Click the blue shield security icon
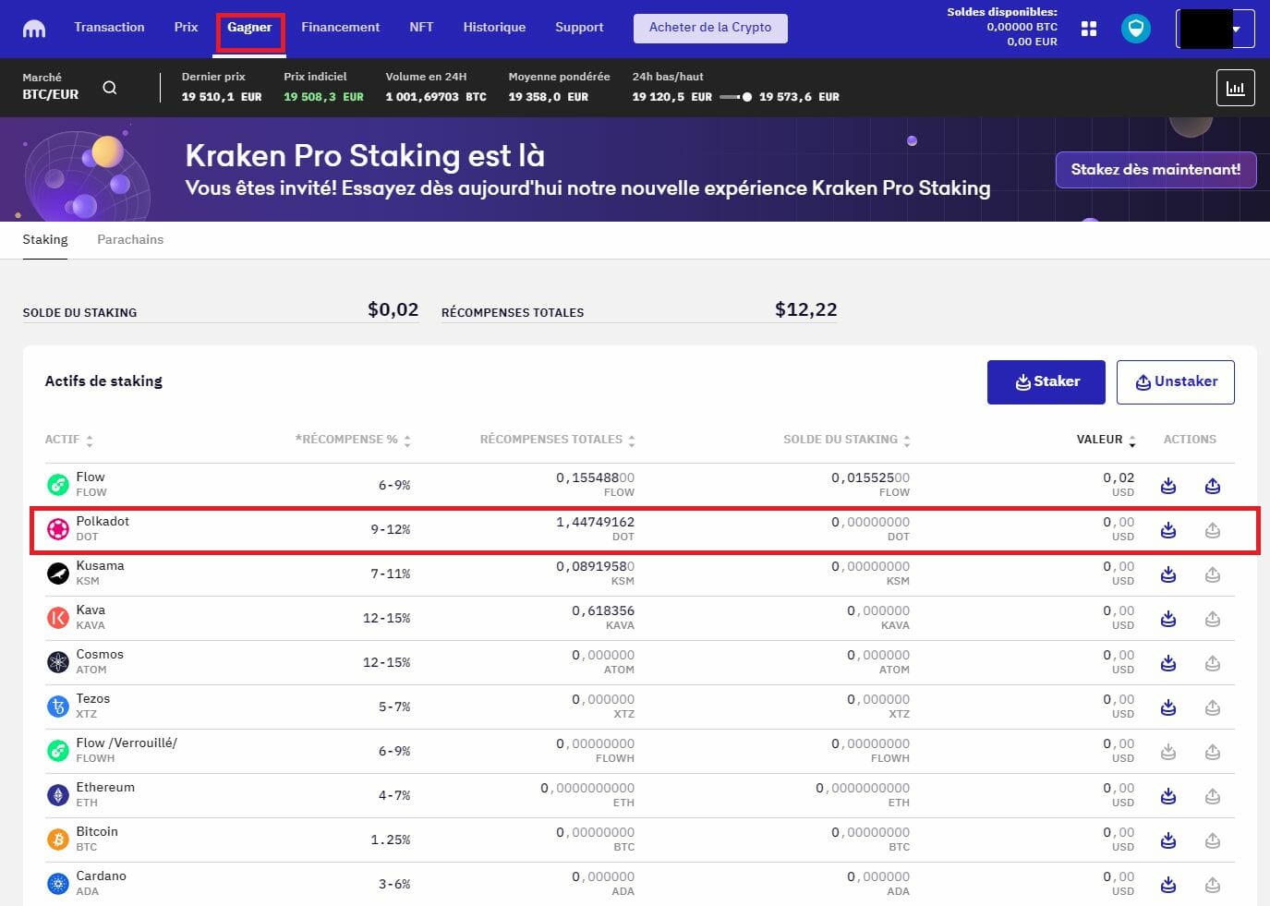Image resolution: width=1270 pixels, height=906 pixels. tap(1135, 29)
